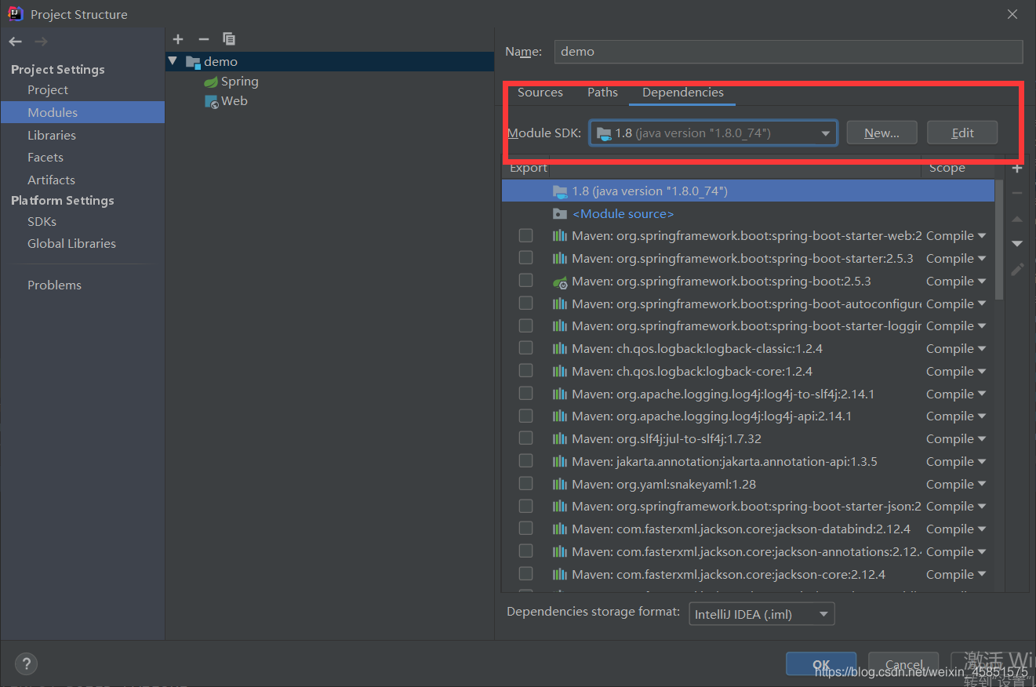Select the Web facet icon

(211, 101)
